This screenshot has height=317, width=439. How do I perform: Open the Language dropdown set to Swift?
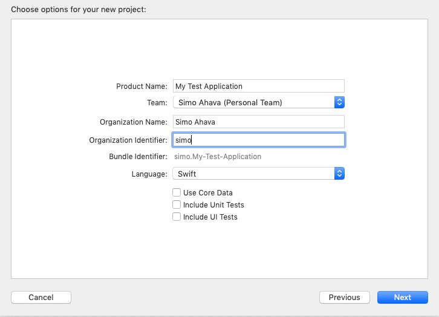(258, 174)
